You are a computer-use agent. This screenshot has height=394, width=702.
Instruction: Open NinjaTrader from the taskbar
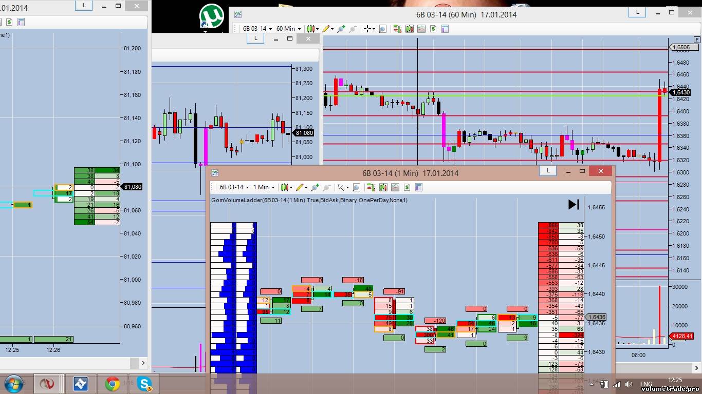(48, 383)
